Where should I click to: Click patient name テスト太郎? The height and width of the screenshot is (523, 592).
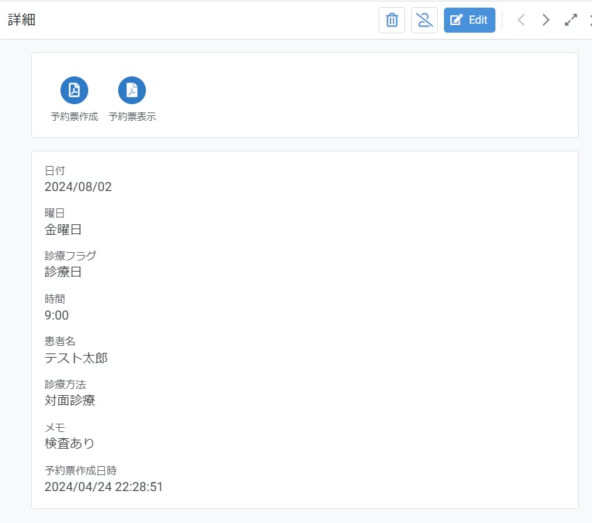coord(76,358)
